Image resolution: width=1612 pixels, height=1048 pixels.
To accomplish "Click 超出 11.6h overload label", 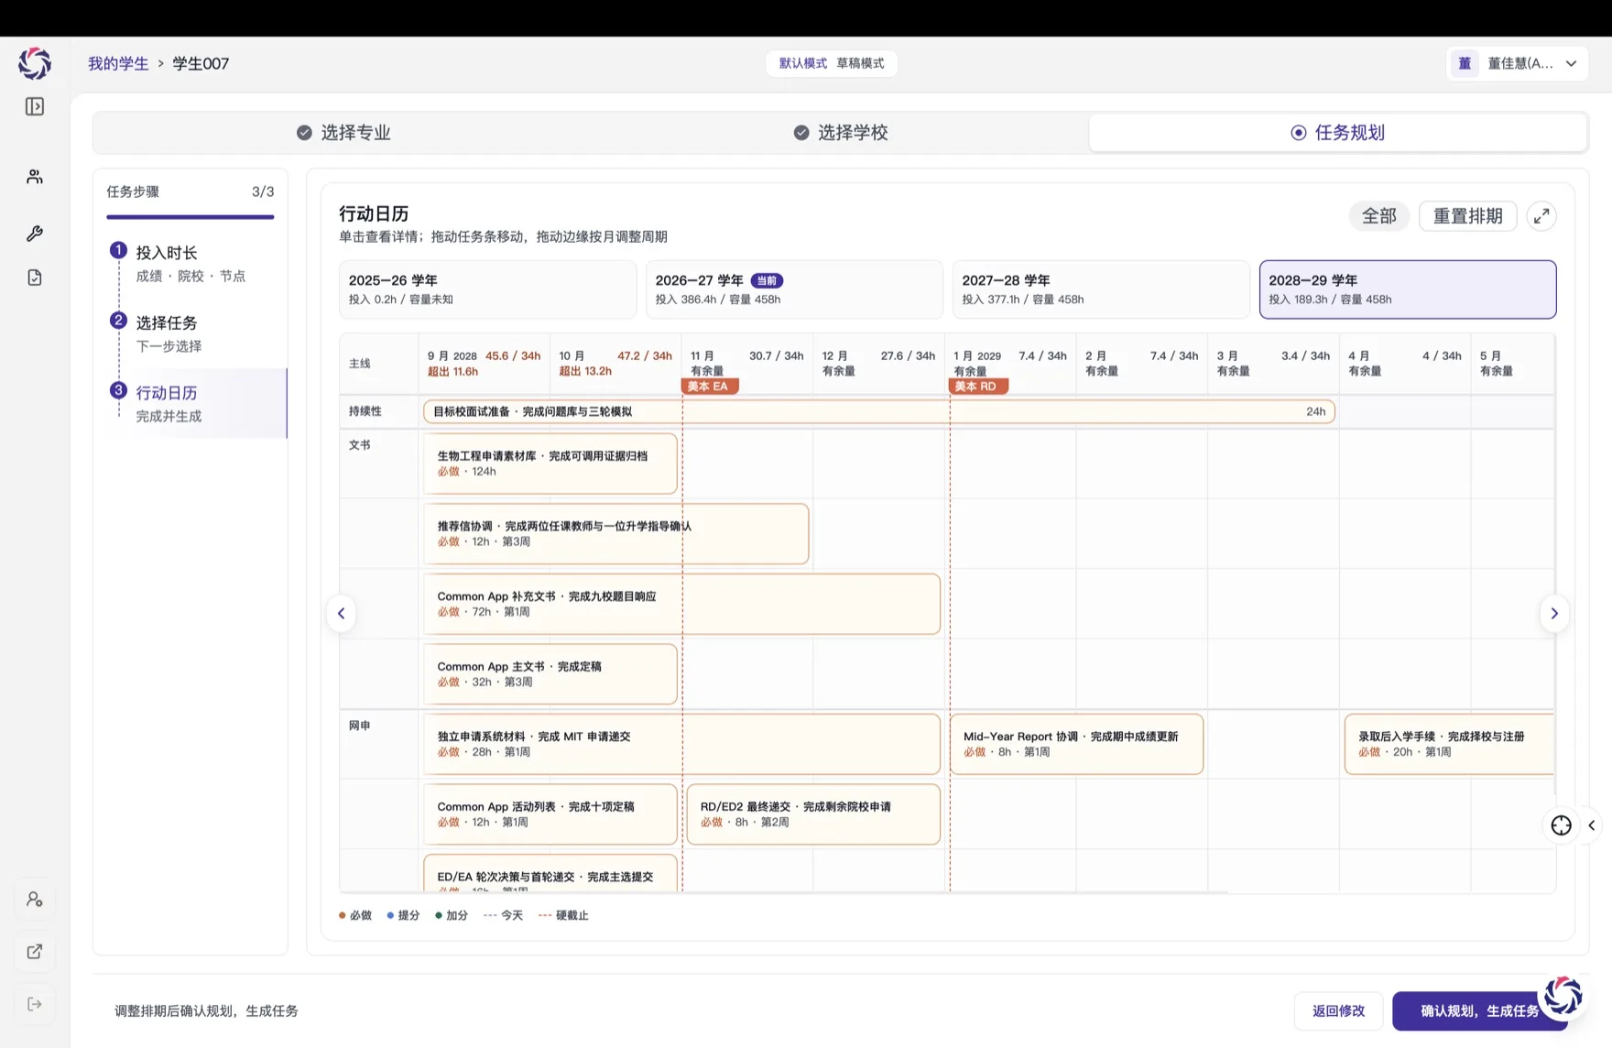I will point(452,372).
